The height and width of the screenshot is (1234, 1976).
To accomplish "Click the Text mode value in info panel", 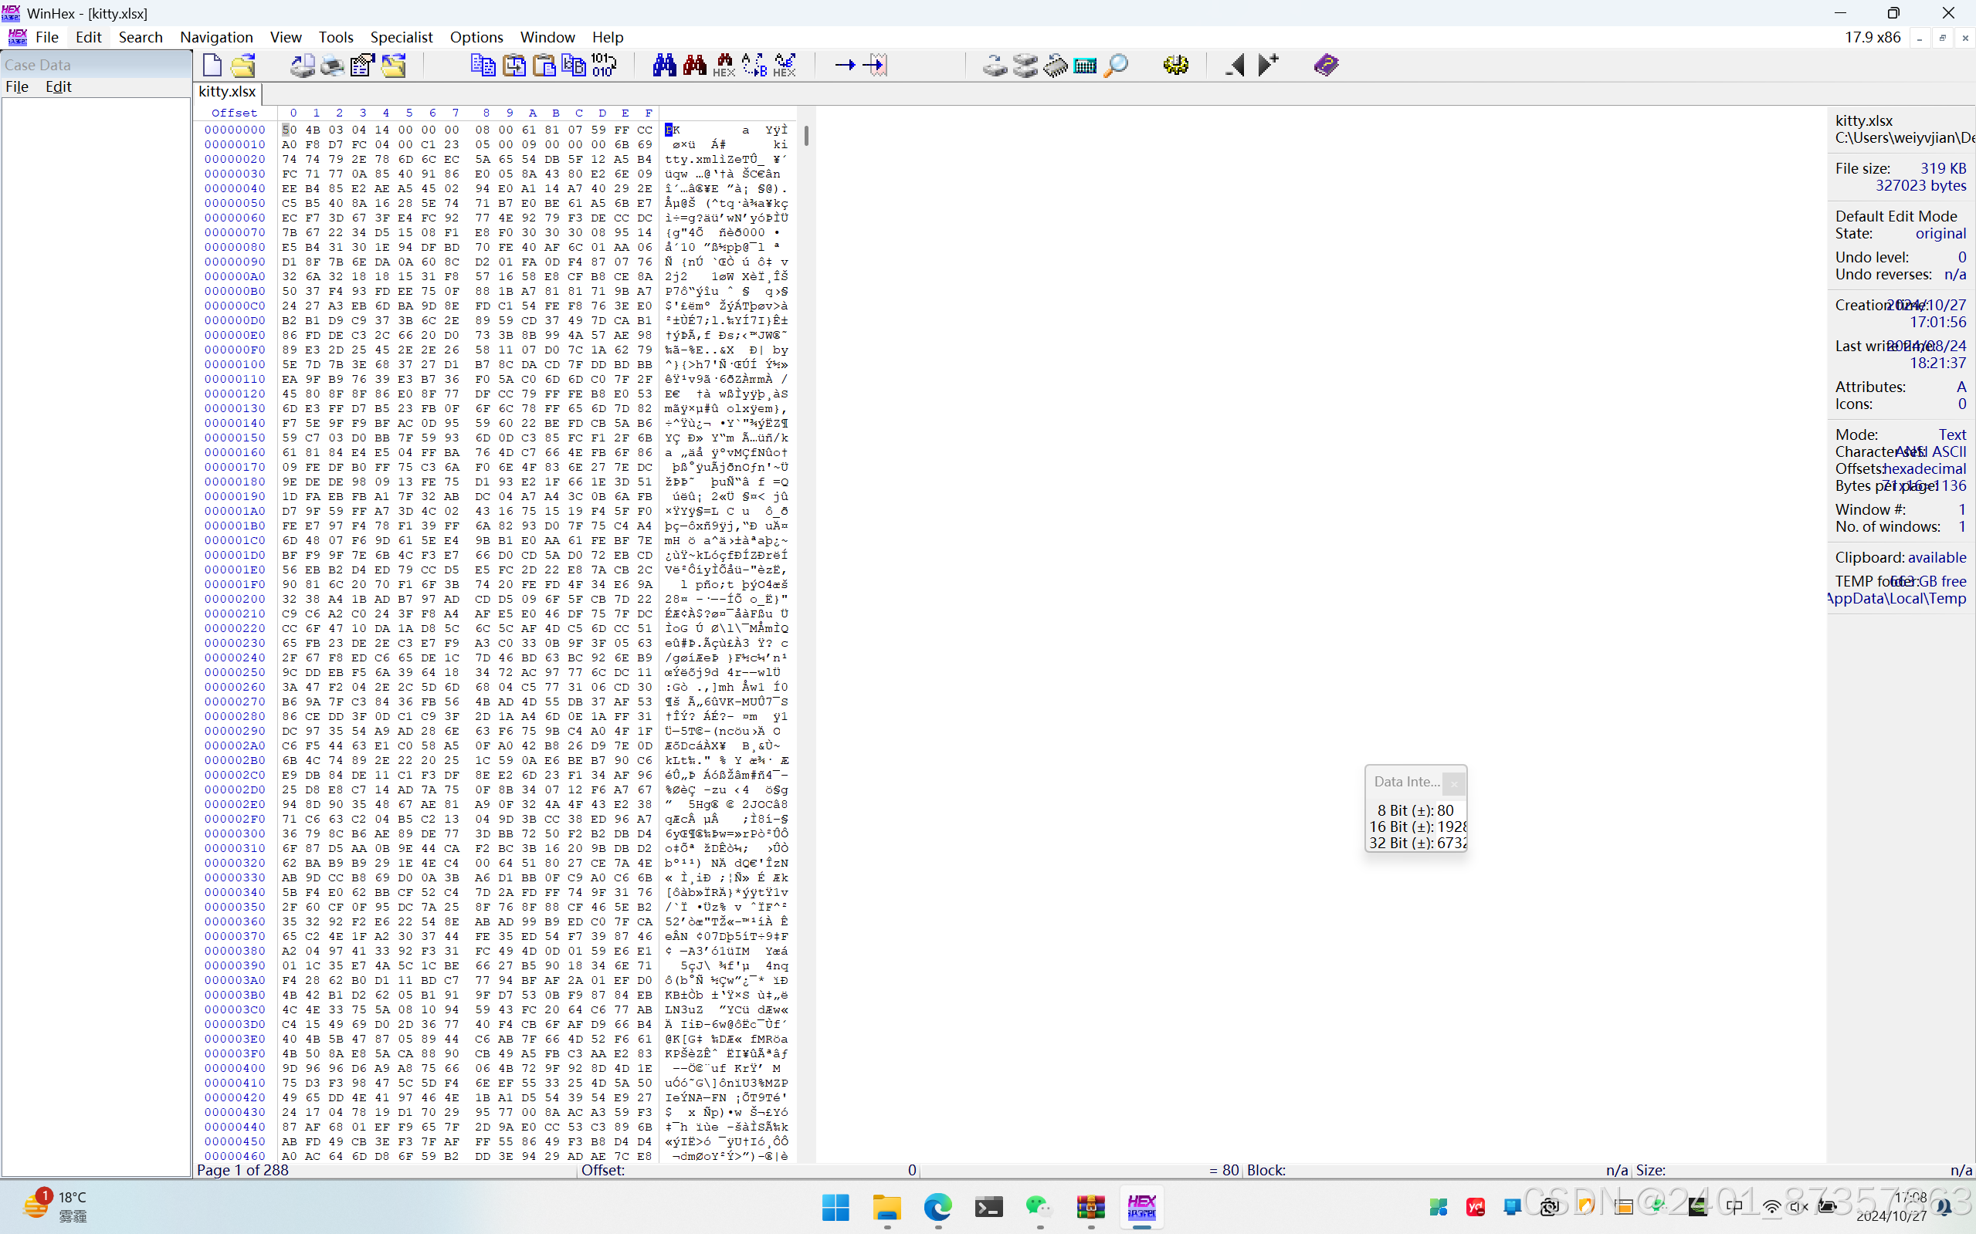I will [x=1951, y=434].
